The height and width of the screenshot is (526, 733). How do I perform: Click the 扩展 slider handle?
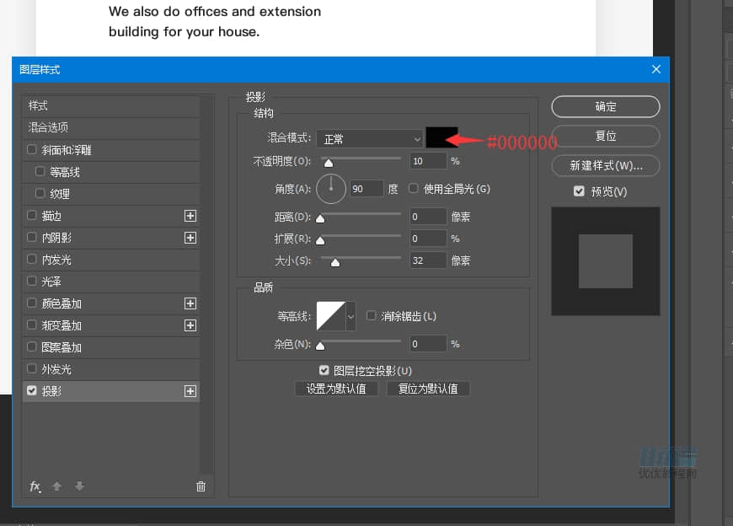click(x=320, y=241)
